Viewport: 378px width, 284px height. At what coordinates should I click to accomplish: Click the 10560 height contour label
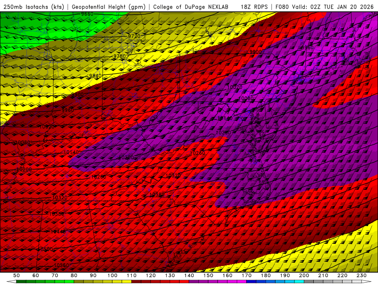(61, 265)
